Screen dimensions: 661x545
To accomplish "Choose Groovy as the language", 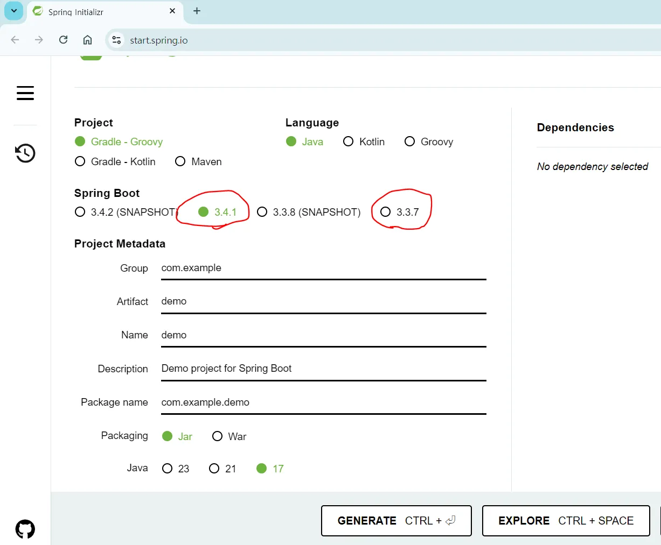I will coord(429,141).
